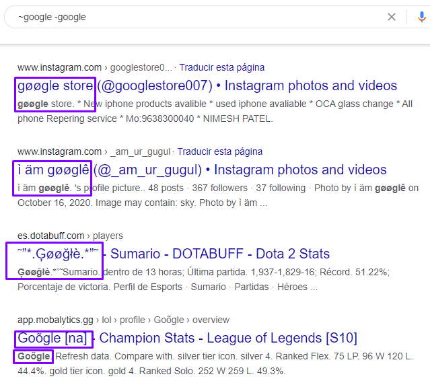The image size is (430, 389).
Task: Start voice search with the microphone icon
Action: tap(422, 17)
